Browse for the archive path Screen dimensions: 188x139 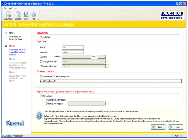coord(107,104)
